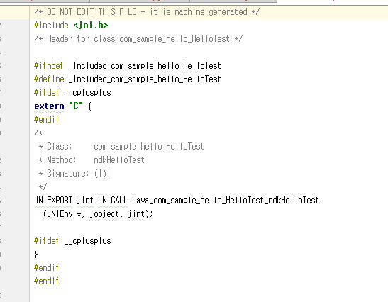Click the "C" string literal after extern

[76, 106]
